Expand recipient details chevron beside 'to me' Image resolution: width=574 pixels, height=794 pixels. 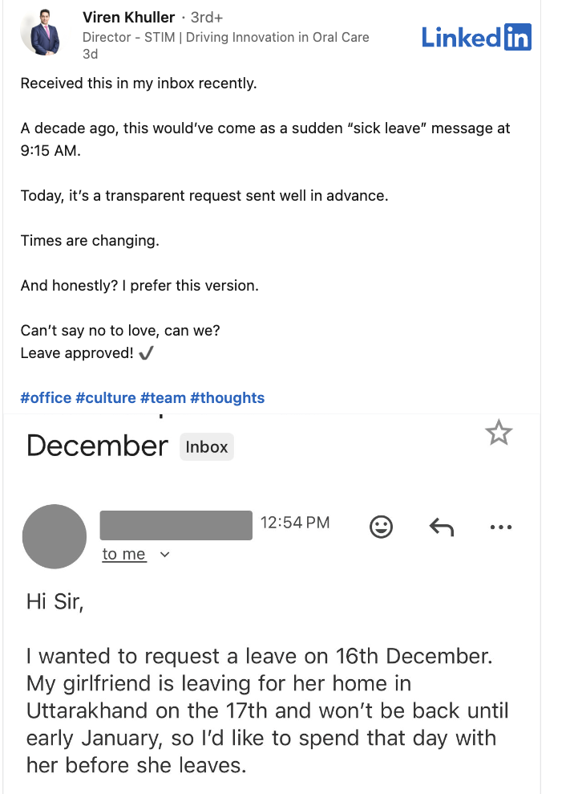165,554
